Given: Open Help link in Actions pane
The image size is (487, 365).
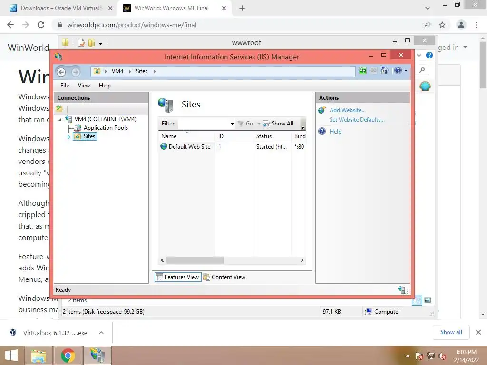Looking at the screenshot, I should tap(335, 132).
